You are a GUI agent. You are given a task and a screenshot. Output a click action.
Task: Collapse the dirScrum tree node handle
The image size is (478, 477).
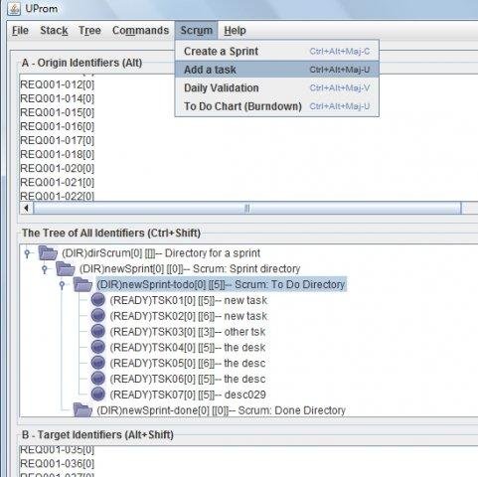pyautogui.click(x=28, y=253)
